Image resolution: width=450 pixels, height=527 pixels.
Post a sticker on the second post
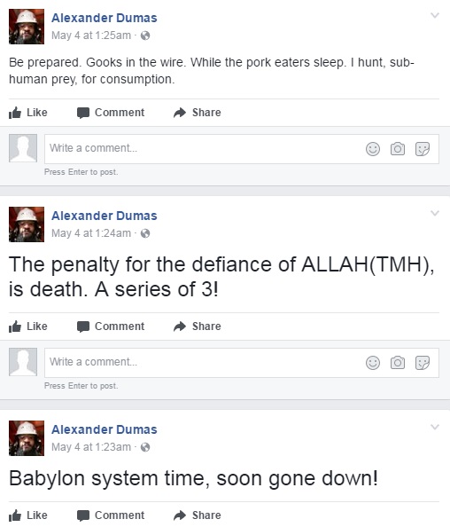(423, 363)
